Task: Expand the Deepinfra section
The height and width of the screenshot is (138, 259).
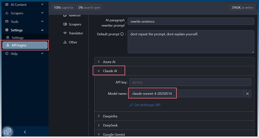Action: click(x=174, y=116)
